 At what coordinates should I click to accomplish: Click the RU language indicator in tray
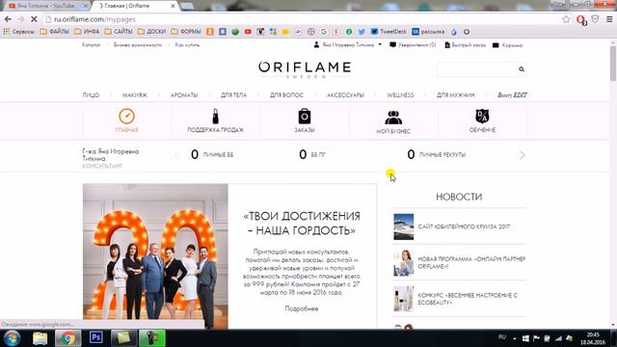[502, 337]
